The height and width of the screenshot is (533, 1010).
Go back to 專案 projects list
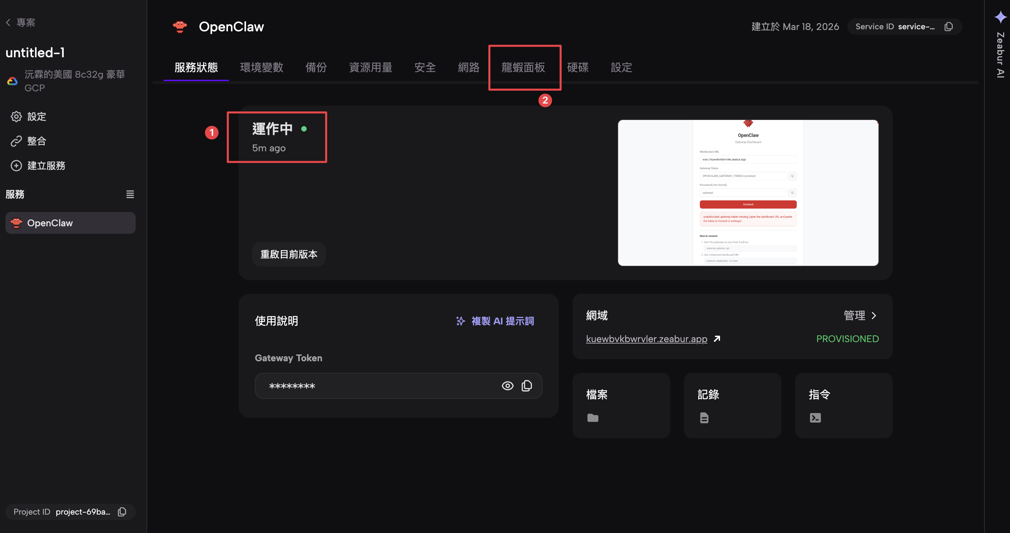point(21,22)
